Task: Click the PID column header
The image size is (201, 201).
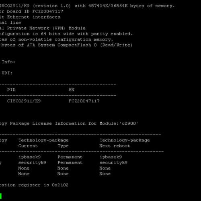Action: [x=11, y=90]
